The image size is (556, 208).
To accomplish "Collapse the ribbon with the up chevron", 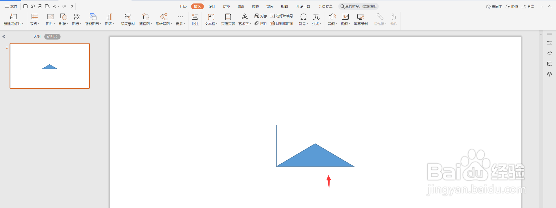I will coord(550,6).
